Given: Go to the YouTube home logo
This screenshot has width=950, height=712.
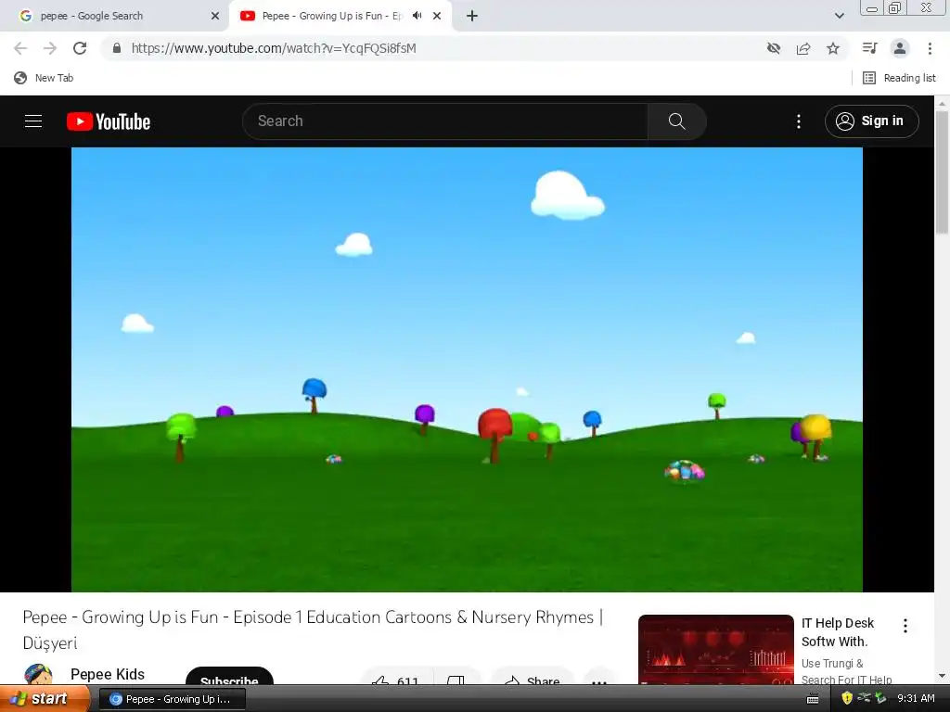Looking at the screenshot, I should pos(109,121).
